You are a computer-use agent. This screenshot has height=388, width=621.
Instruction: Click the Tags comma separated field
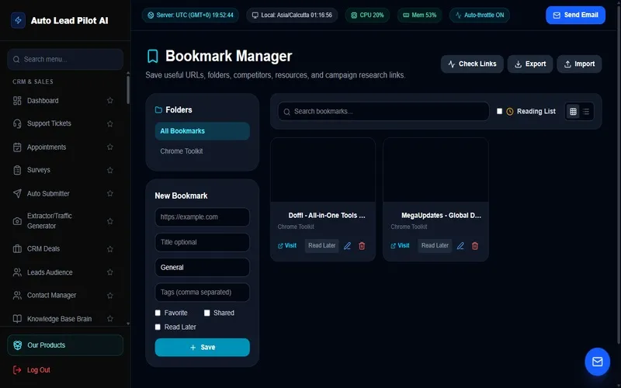tap(202, 293)
